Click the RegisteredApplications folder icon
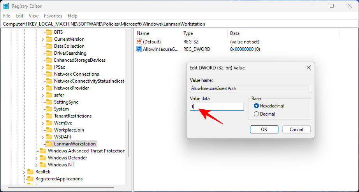This screenshot has height=192, width=359. click(x=30, y=179)
